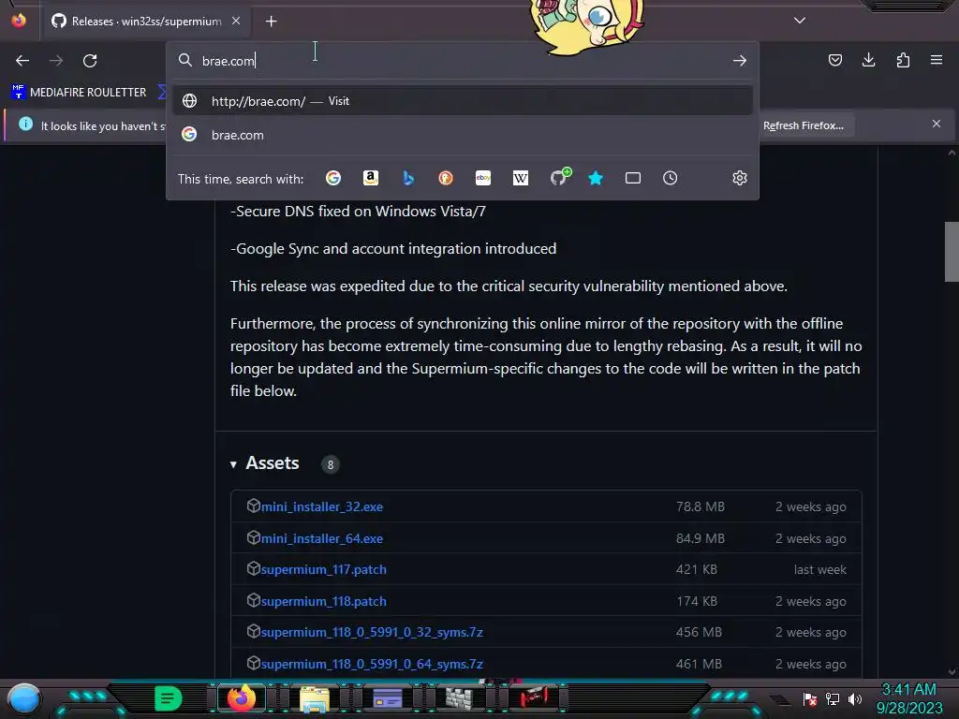Add GitHub as a search engine
Viewport: 959px width, 719px height.
[x=558, y=178]
